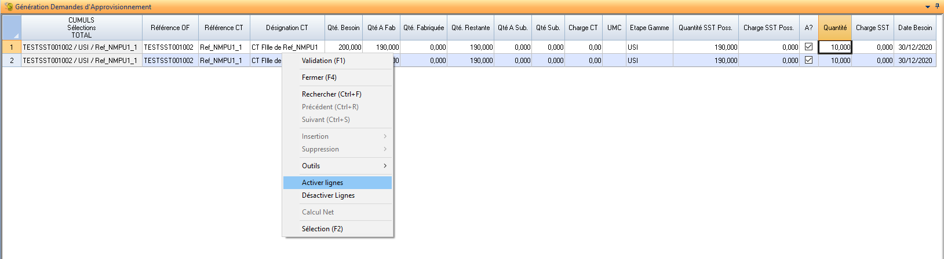Click the Date Besoin column header

pos(914,28)
